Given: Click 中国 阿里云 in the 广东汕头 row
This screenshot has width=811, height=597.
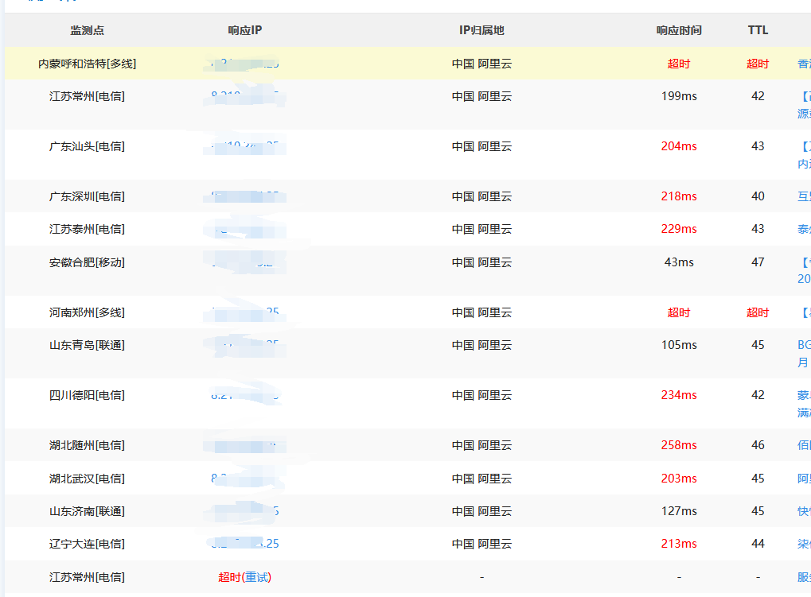Looking at the screenshot, I should tap(482, 146).
